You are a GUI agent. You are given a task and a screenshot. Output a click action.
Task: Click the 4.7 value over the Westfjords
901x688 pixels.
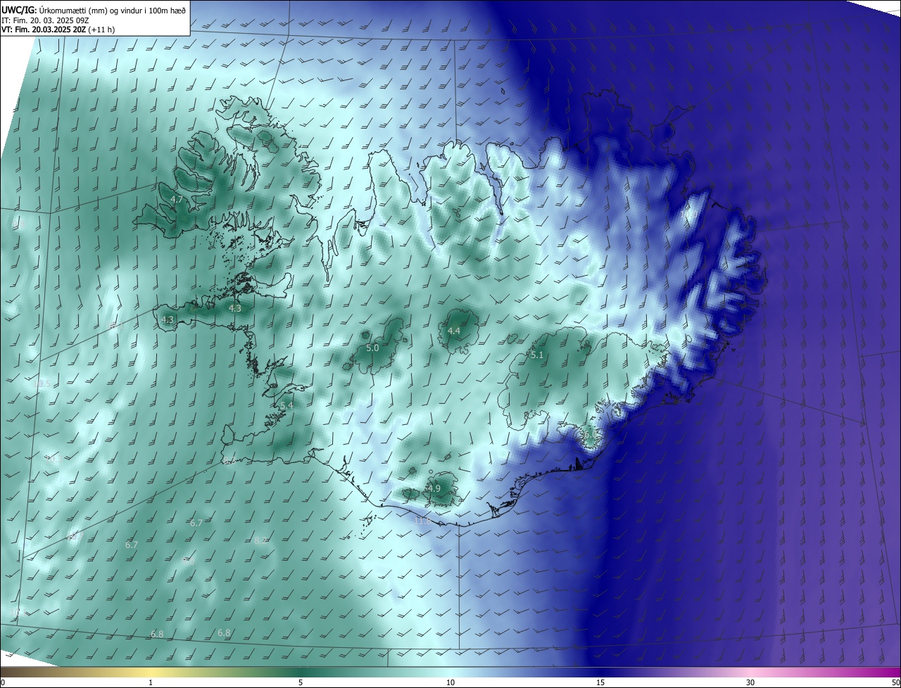pos(177,200)
